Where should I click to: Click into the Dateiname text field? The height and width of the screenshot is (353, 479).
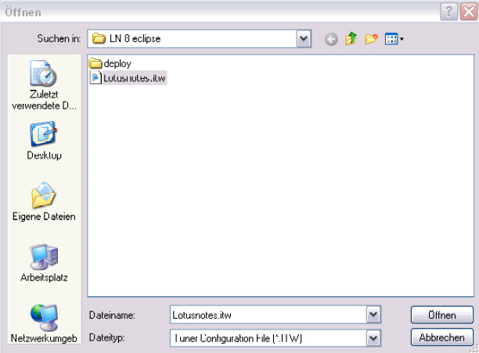coord(266,315)
